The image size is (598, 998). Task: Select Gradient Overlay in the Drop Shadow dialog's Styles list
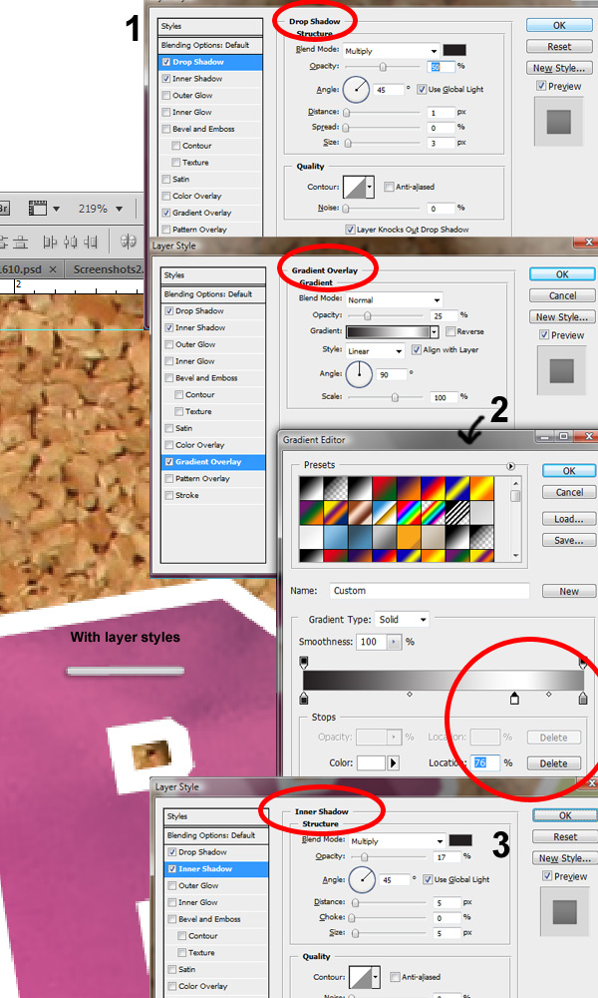(202, 213)
